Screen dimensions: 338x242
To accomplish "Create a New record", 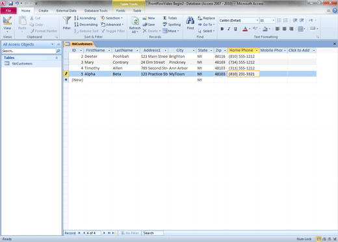I will (x=149, y=18).
